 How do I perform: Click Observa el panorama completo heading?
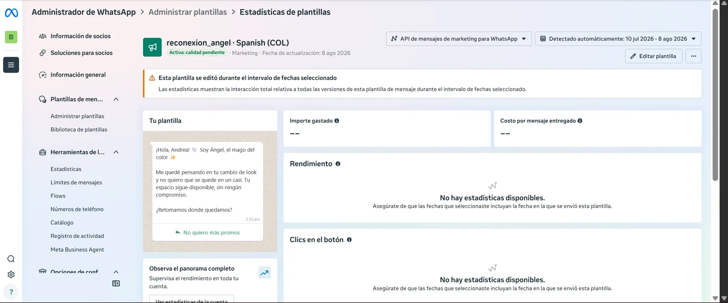(x=192, y=268)
